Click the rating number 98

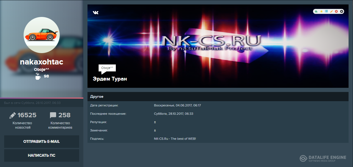46,76
